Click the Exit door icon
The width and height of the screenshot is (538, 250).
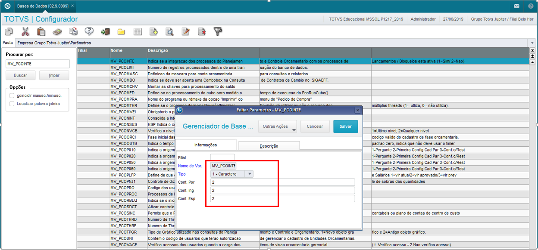105,31
